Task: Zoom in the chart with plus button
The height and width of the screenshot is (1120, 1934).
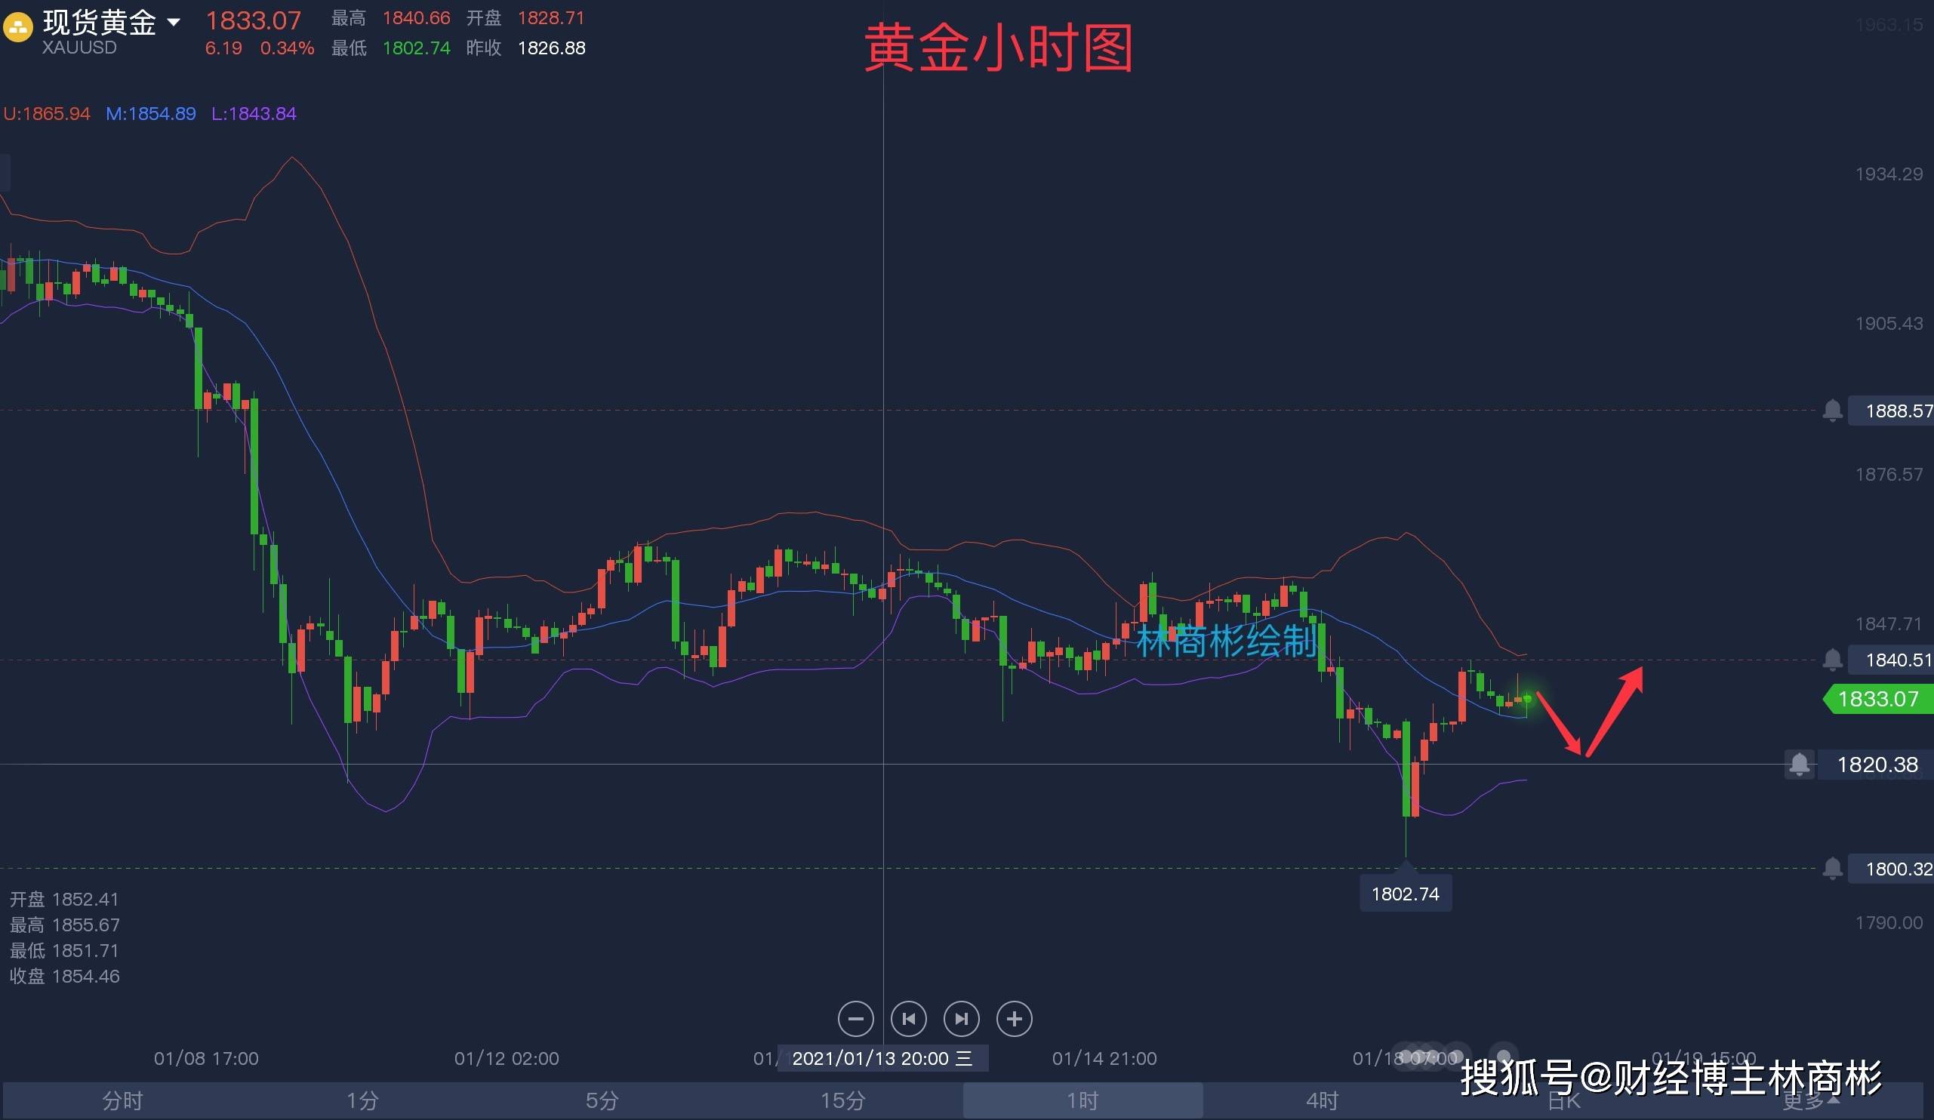Action: click(1015, 1019)
